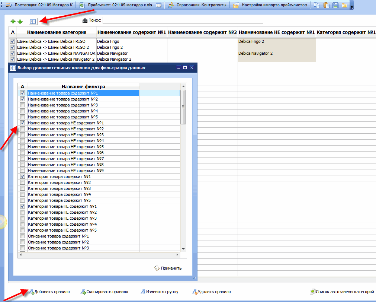Open the toolbar overflow arrow at the toolbar's end

click(352, 8)
